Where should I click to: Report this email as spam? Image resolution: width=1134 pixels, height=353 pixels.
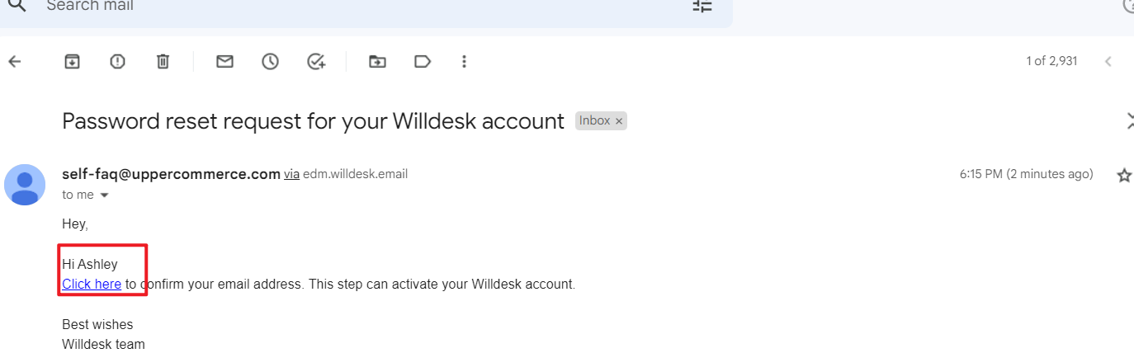pos(117,61)
